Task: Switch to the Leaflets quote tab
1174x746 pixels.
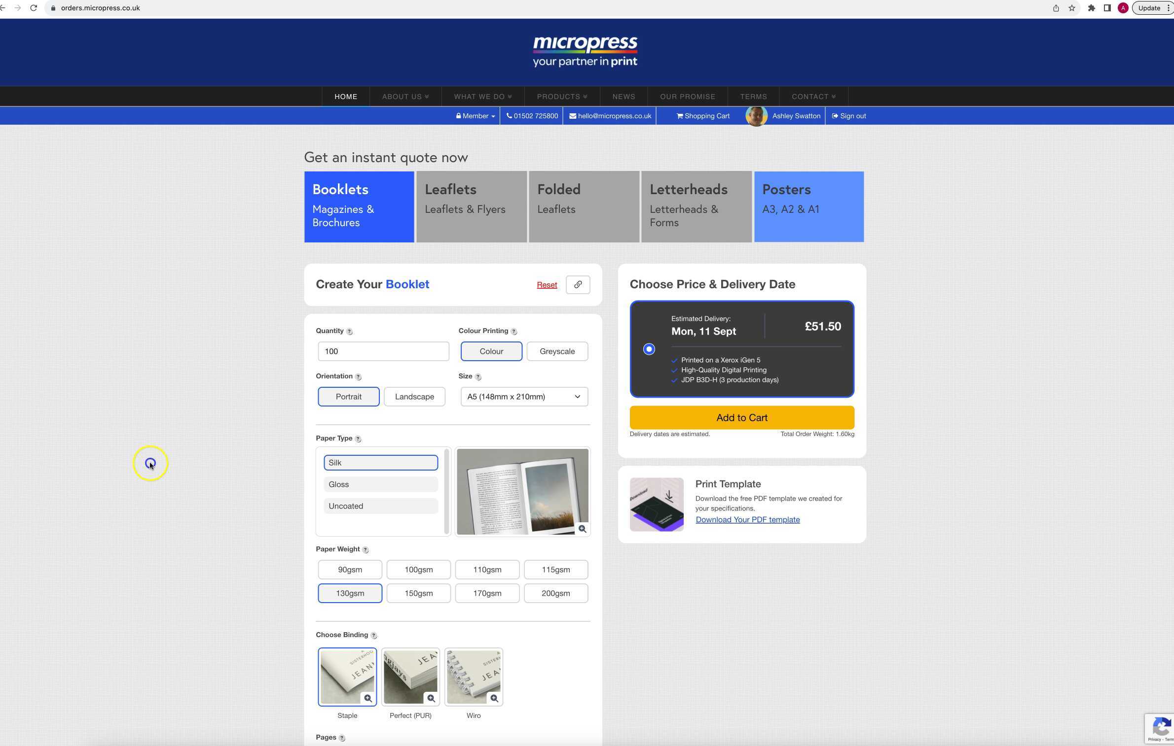Action: point(471,206)
